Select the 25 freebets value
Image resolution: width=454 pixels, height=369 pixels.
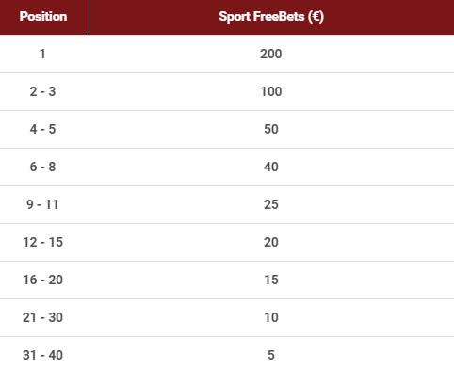pos(271,204)
